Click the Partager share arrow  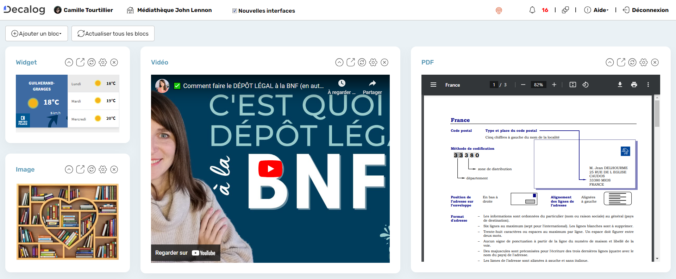point(372,83)
